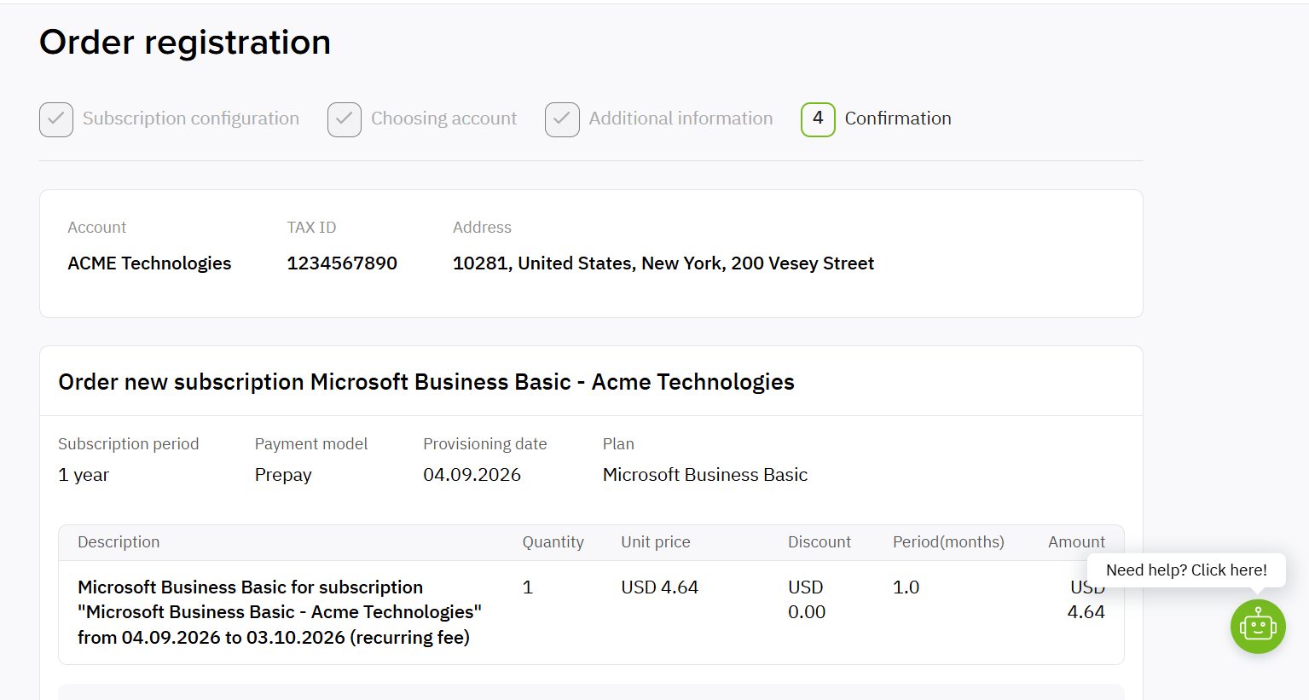The image size is (1309, 700).
Task: Click the 'Amount' column header
Action: [1076, 542]
